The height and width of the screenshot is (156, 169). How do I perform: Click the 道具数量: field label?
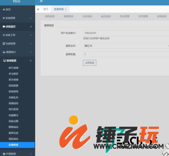tap(71, 54)
